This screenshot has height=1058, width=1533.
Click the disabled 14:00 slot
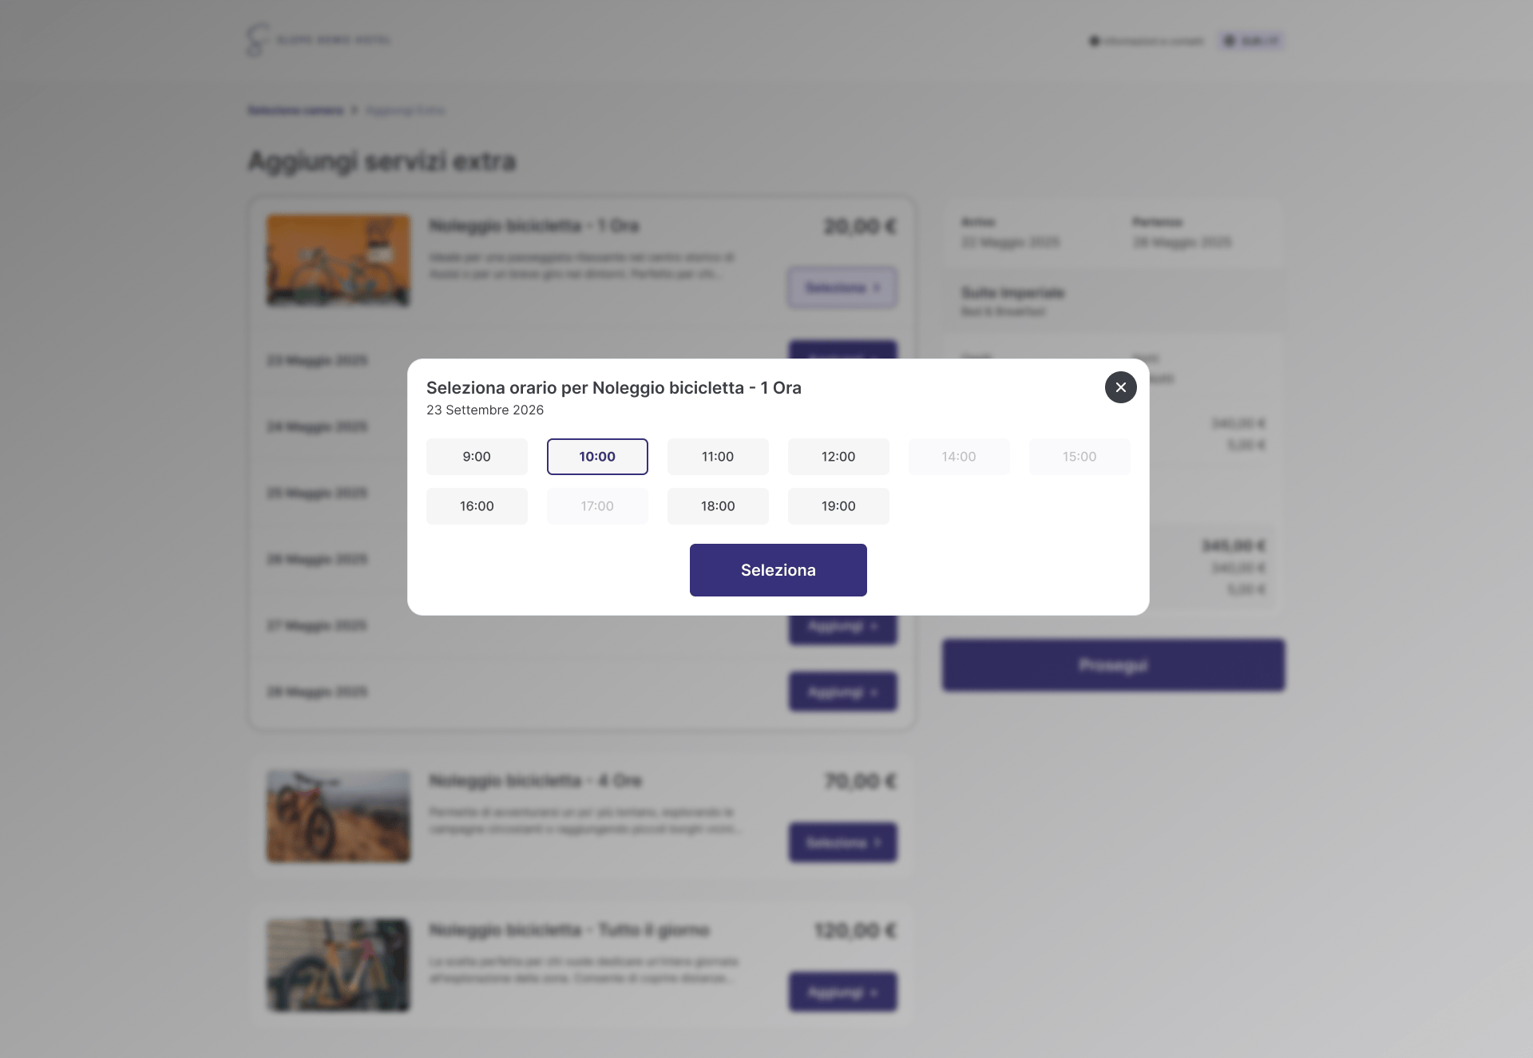pos(959,457)
